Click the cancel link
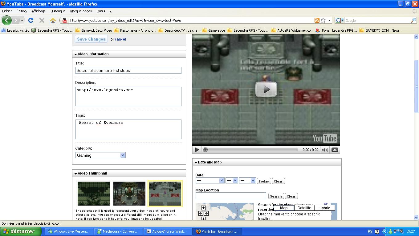The width and height of the screenshot is (419, 236). [x=120, y=39]
